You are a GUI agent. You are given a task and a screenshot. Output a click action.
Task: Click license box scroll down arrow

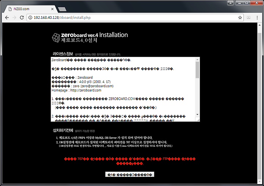(197, 114)
